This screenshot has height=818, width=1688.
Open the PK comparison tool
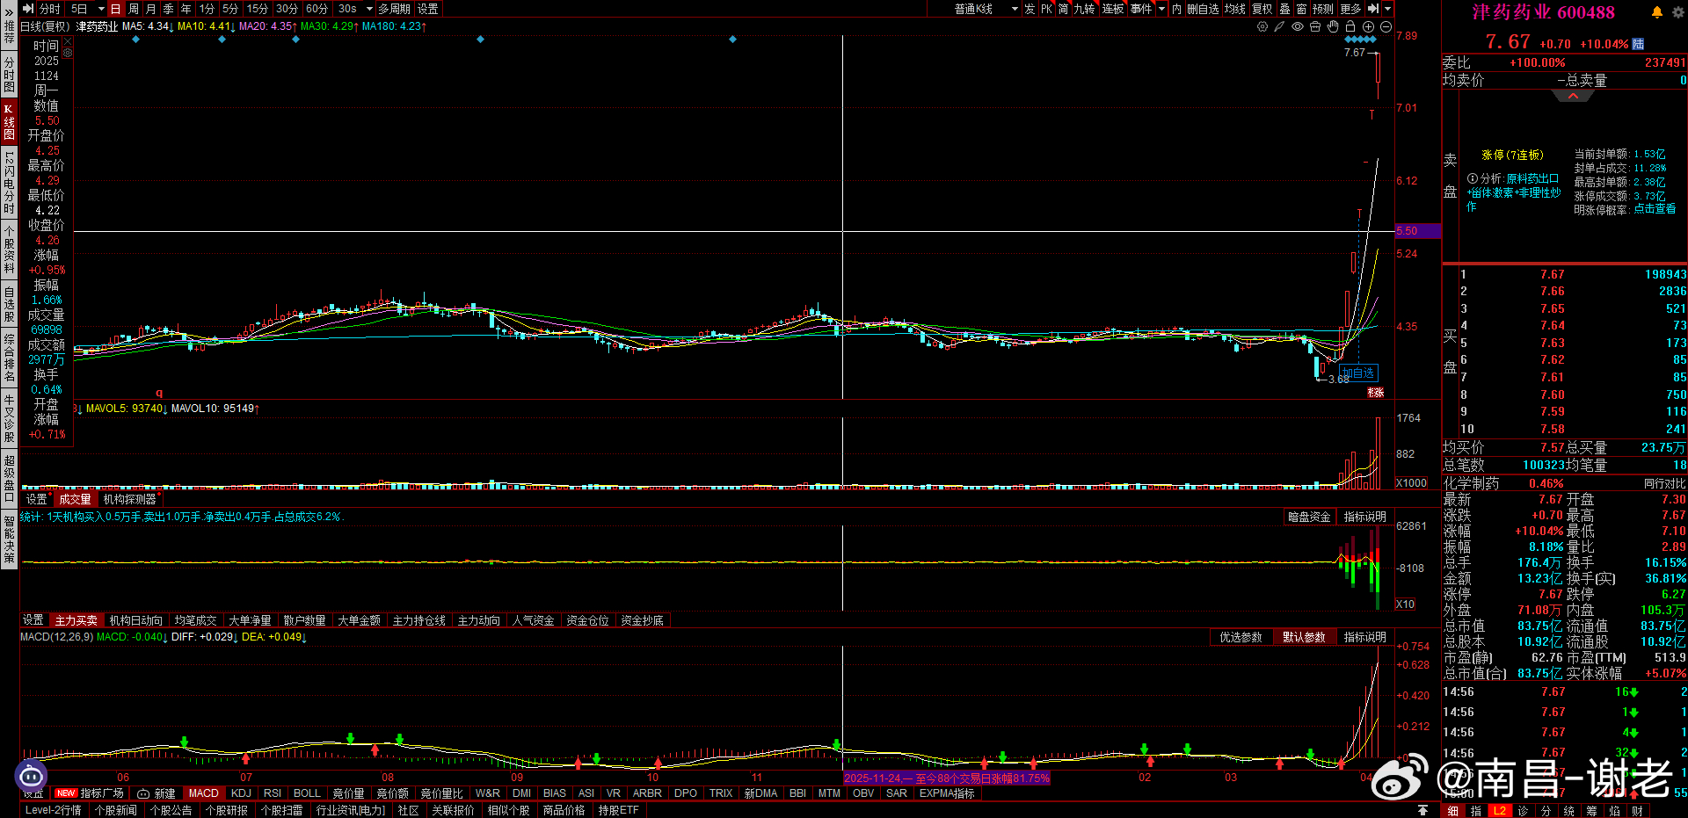point(1046,9)
